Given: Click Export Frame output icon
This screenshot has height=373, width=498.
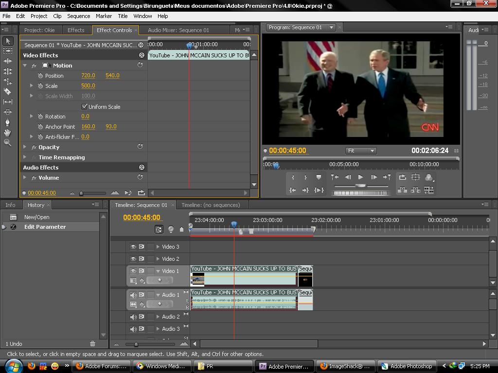Looking at the screenshot, I should (429, 177).
